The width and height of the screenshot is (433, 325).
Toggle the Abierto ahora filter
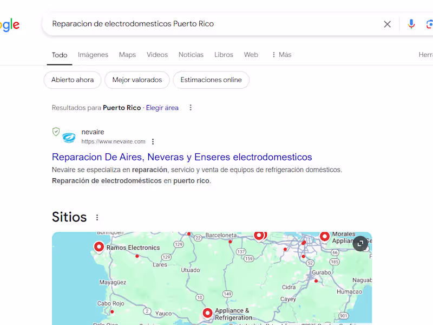click(72, 80)
